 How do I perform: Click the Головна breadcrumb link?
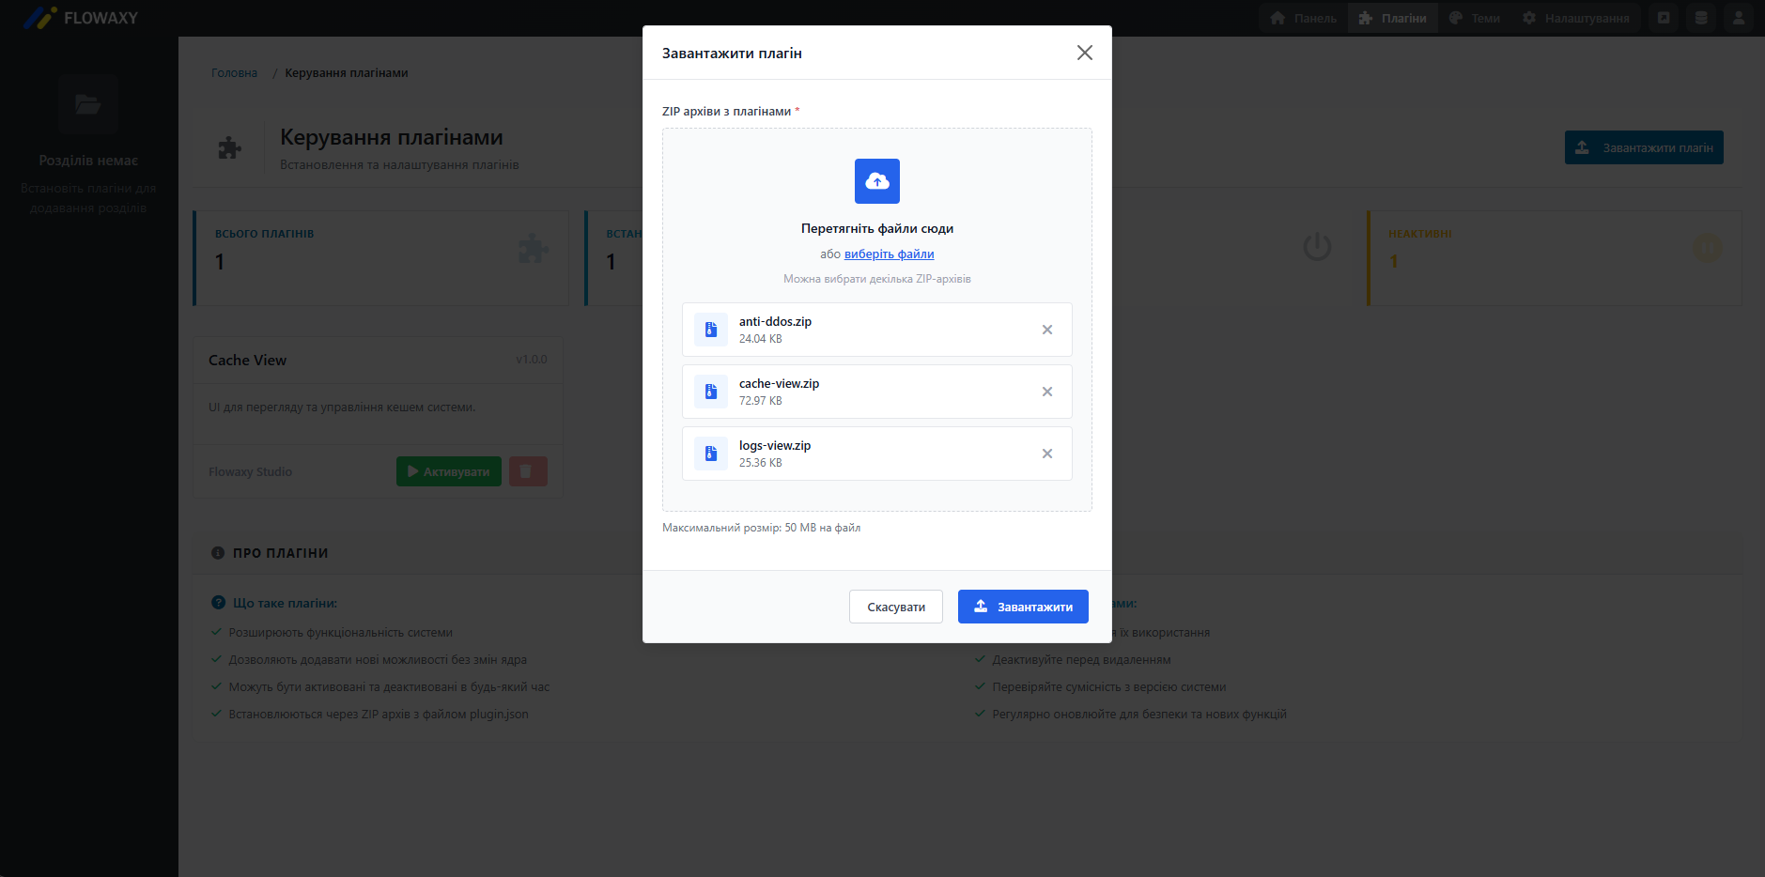(234, 73)
